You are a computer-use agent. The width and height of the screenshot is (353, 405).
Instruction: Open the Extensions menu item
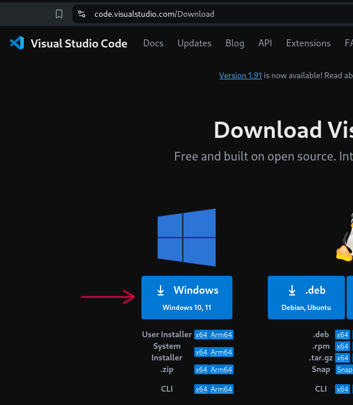click(x=308, y=43)
